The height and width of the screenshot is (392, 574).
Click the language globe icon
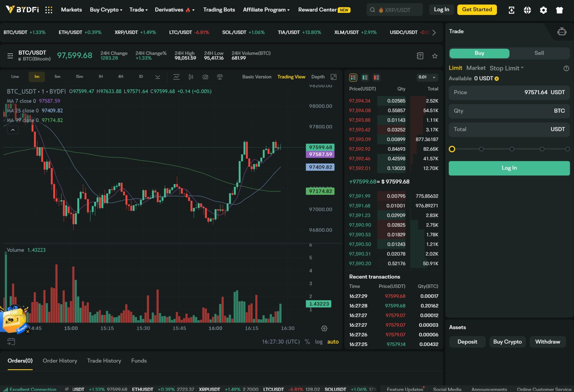527,10
